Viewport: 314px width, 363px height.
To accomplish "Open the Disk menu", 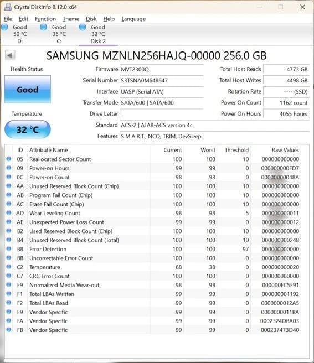I will click(x=91, y=19).
